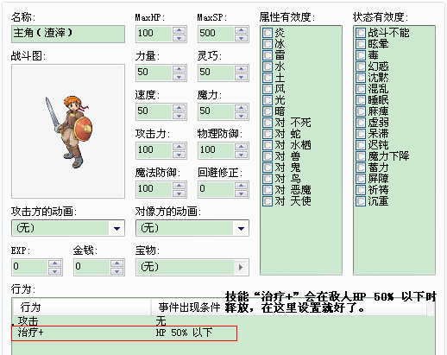Toggle the 眩晕 state checkbox
This screenshot has height=355, width=447.
[x=361, y=44]
